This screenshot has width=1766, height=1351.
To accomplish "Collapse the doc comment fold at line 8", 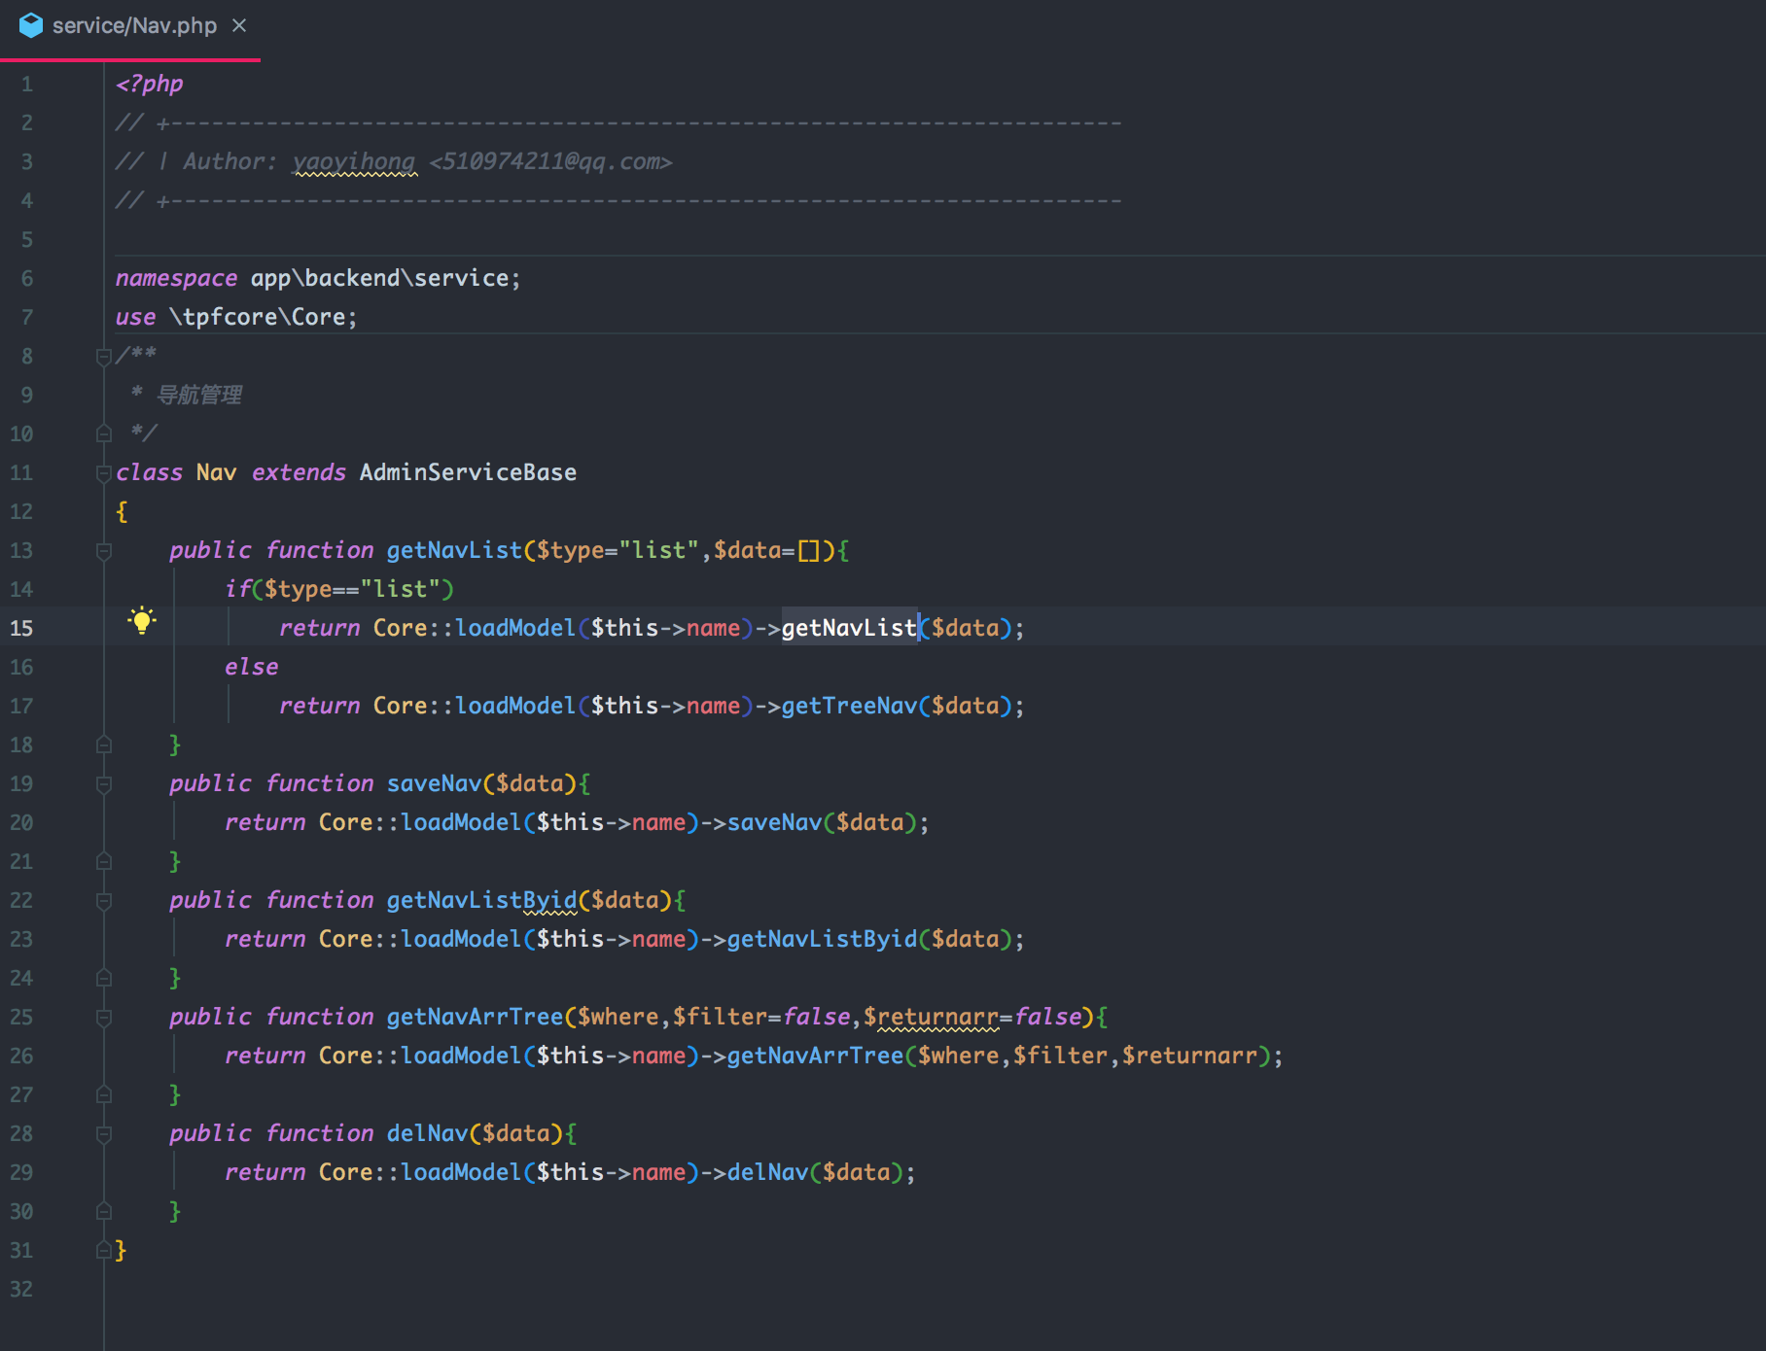I will (x=104, y=357).
